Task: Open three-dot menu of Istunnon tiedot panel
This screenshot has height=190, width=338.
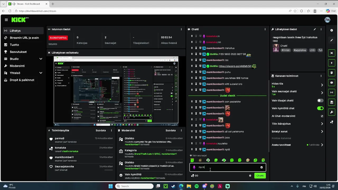Action: pos(181,29)
